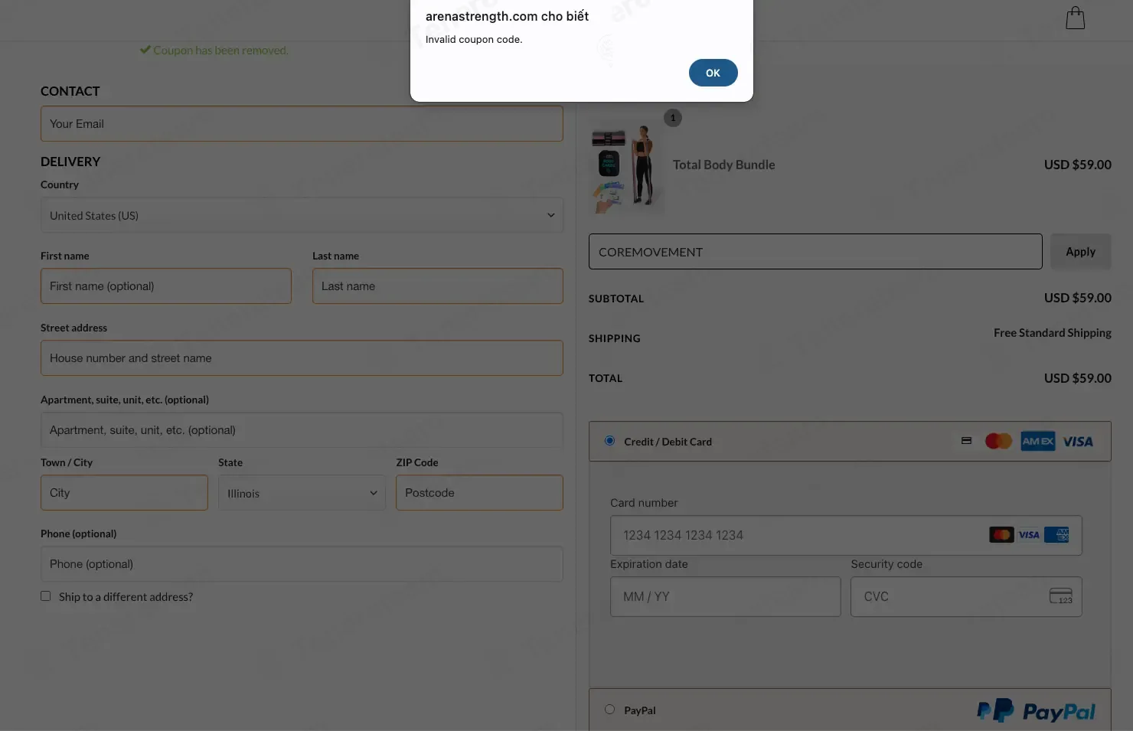Click the generic card icon in payment header

[966, 441]
